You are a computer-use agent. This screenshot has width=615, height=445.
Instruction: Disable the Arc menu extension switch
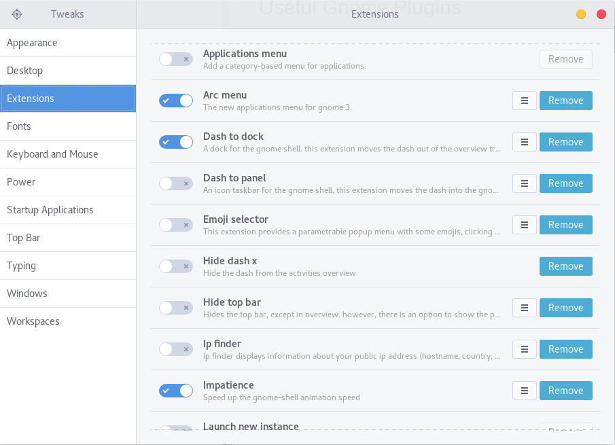coord(176,101)
